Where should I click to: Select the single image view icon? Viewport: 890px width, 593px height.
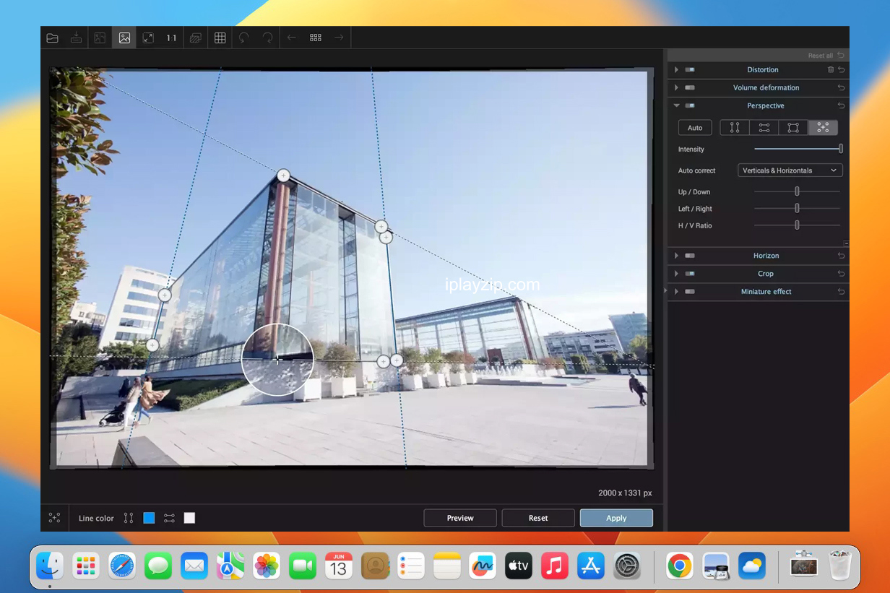point(124,38)
